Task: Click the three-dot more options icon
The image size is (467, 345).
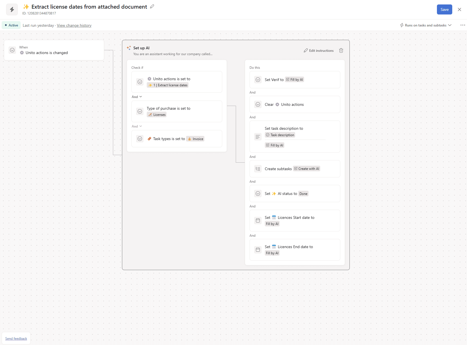Action: coord(463,25)
